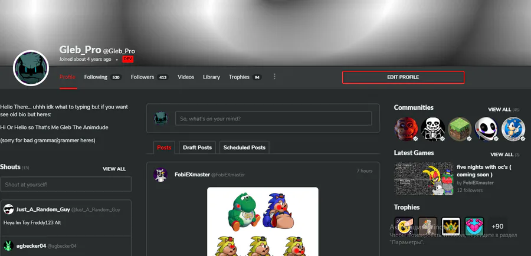Click the @agbecker04 handle
The height and width of the screenshot is (256, 531).
coord(62,246)
